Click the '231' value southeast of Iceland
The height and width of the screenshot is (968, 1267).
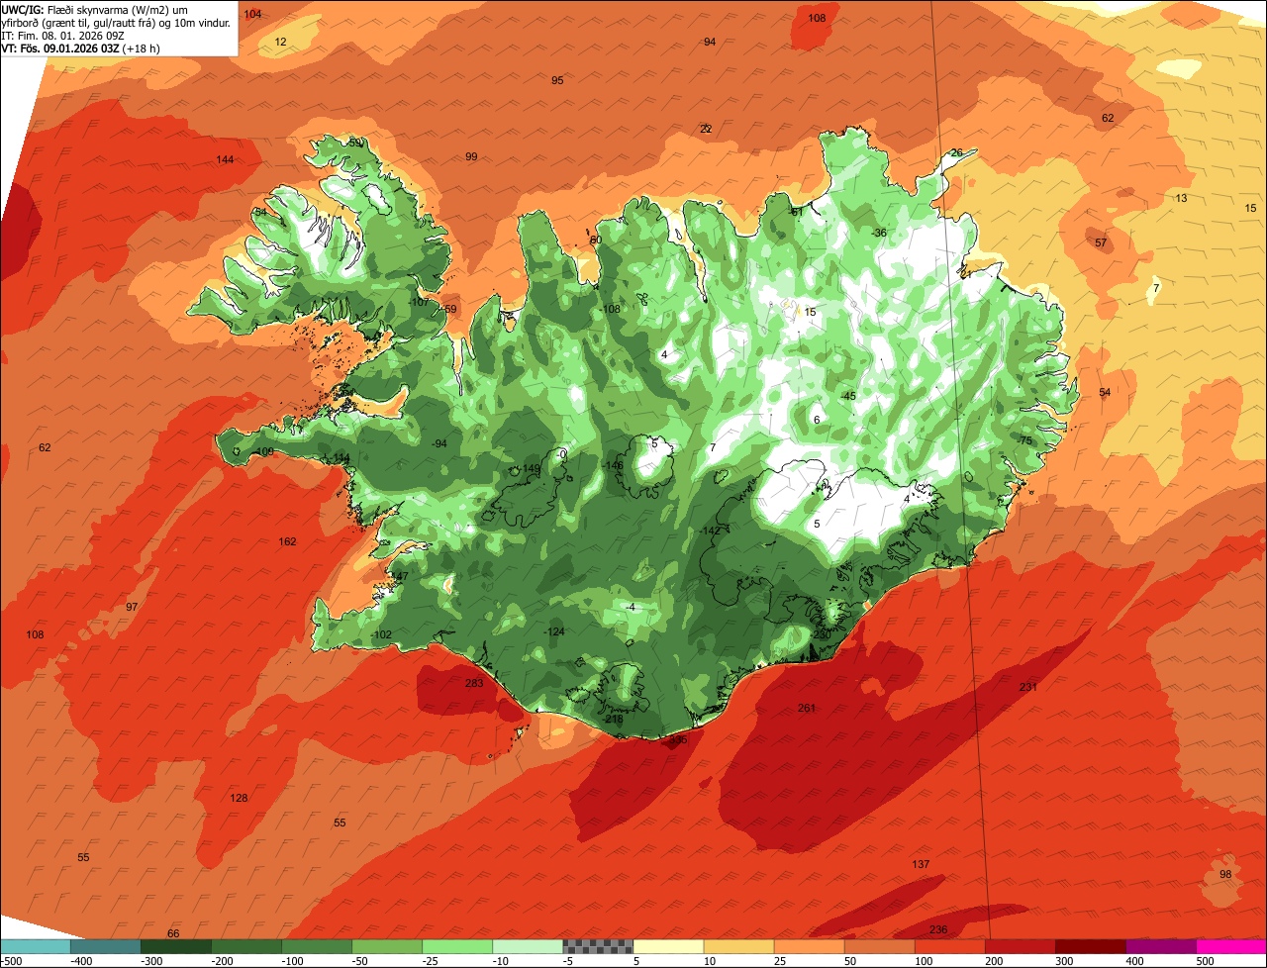click(x=1027, y=687)
